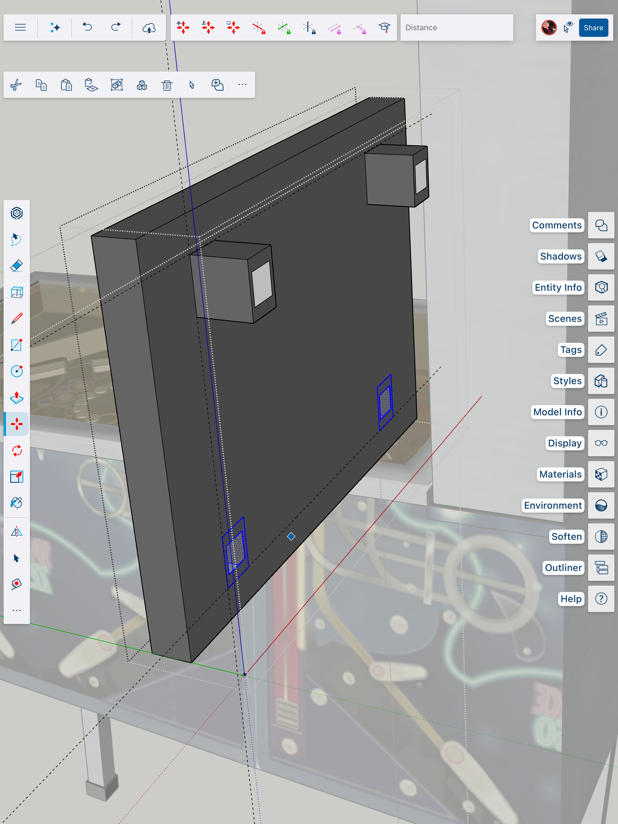Open the Materials panel
Image resolution: width=618 pixels, height=824 pixels.
point(601,474)
